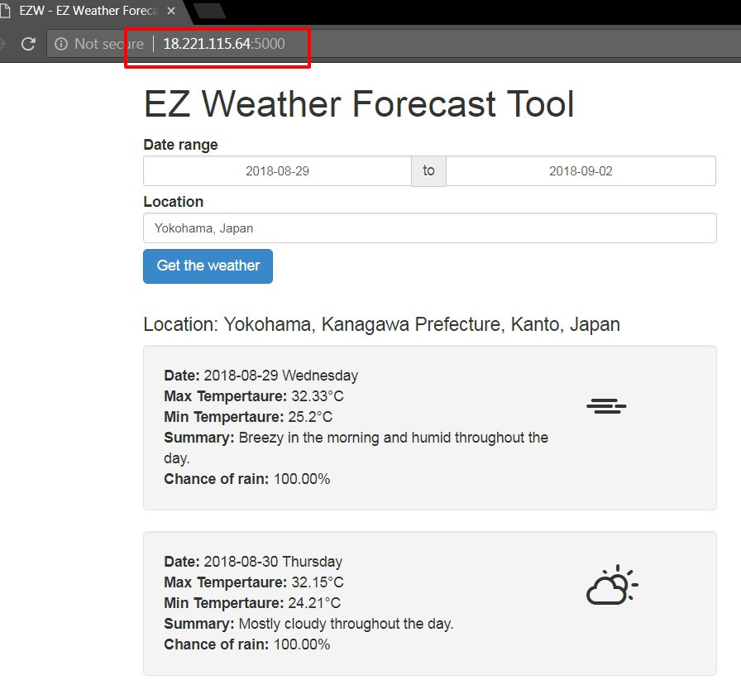Click the Location label above the input
The height and width of the screenshot is (685, 741).
coord(173,202)
